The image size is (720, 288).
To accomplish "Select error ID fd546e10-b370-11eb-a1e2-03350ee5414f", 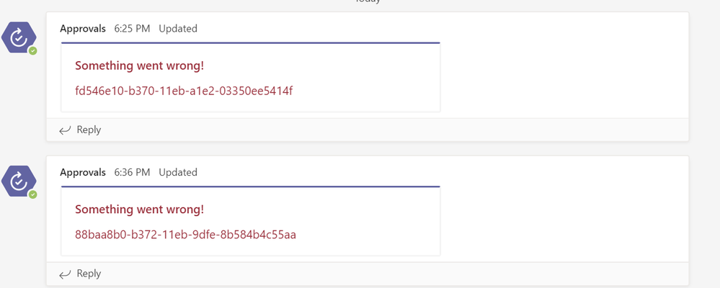I will point(184,91).
